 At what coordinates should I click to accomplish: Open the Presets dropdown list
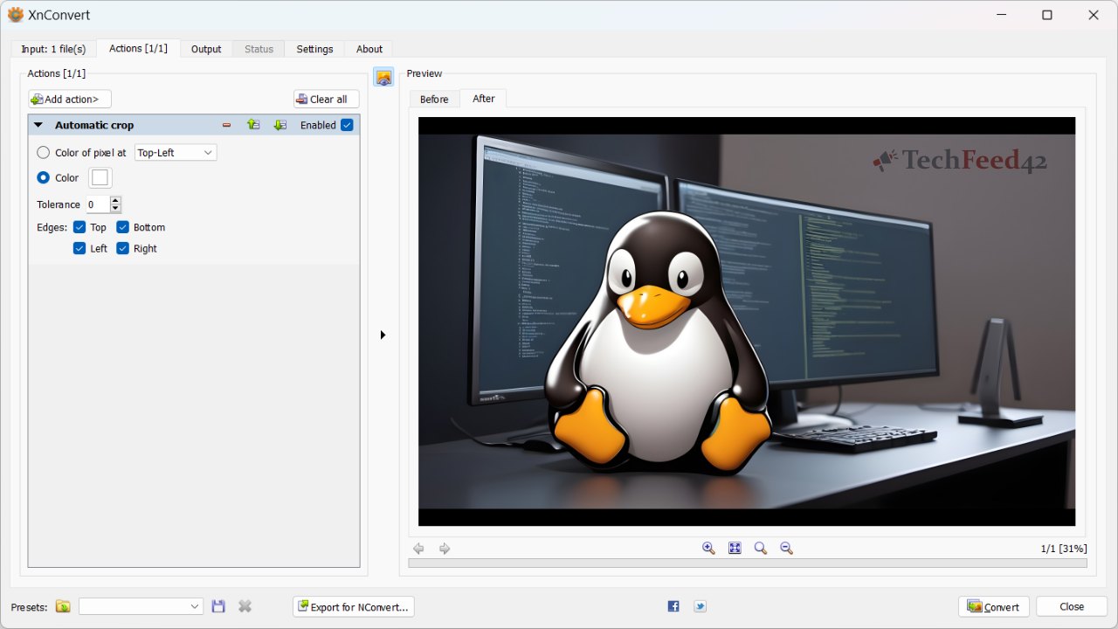pos(141,606)
